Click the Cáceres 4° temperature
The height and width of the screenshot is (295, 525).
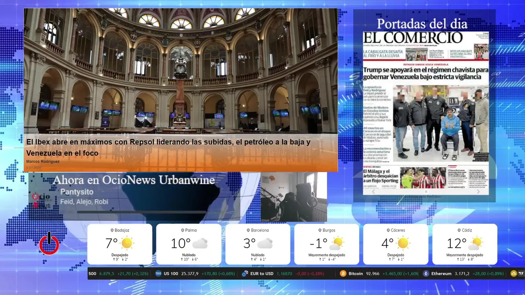388,243
